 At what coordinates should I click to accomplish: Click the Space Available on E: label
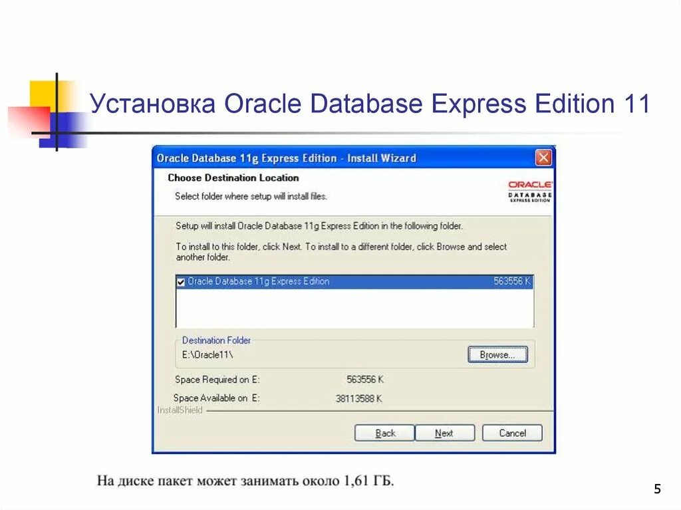(x=216, y=398)
